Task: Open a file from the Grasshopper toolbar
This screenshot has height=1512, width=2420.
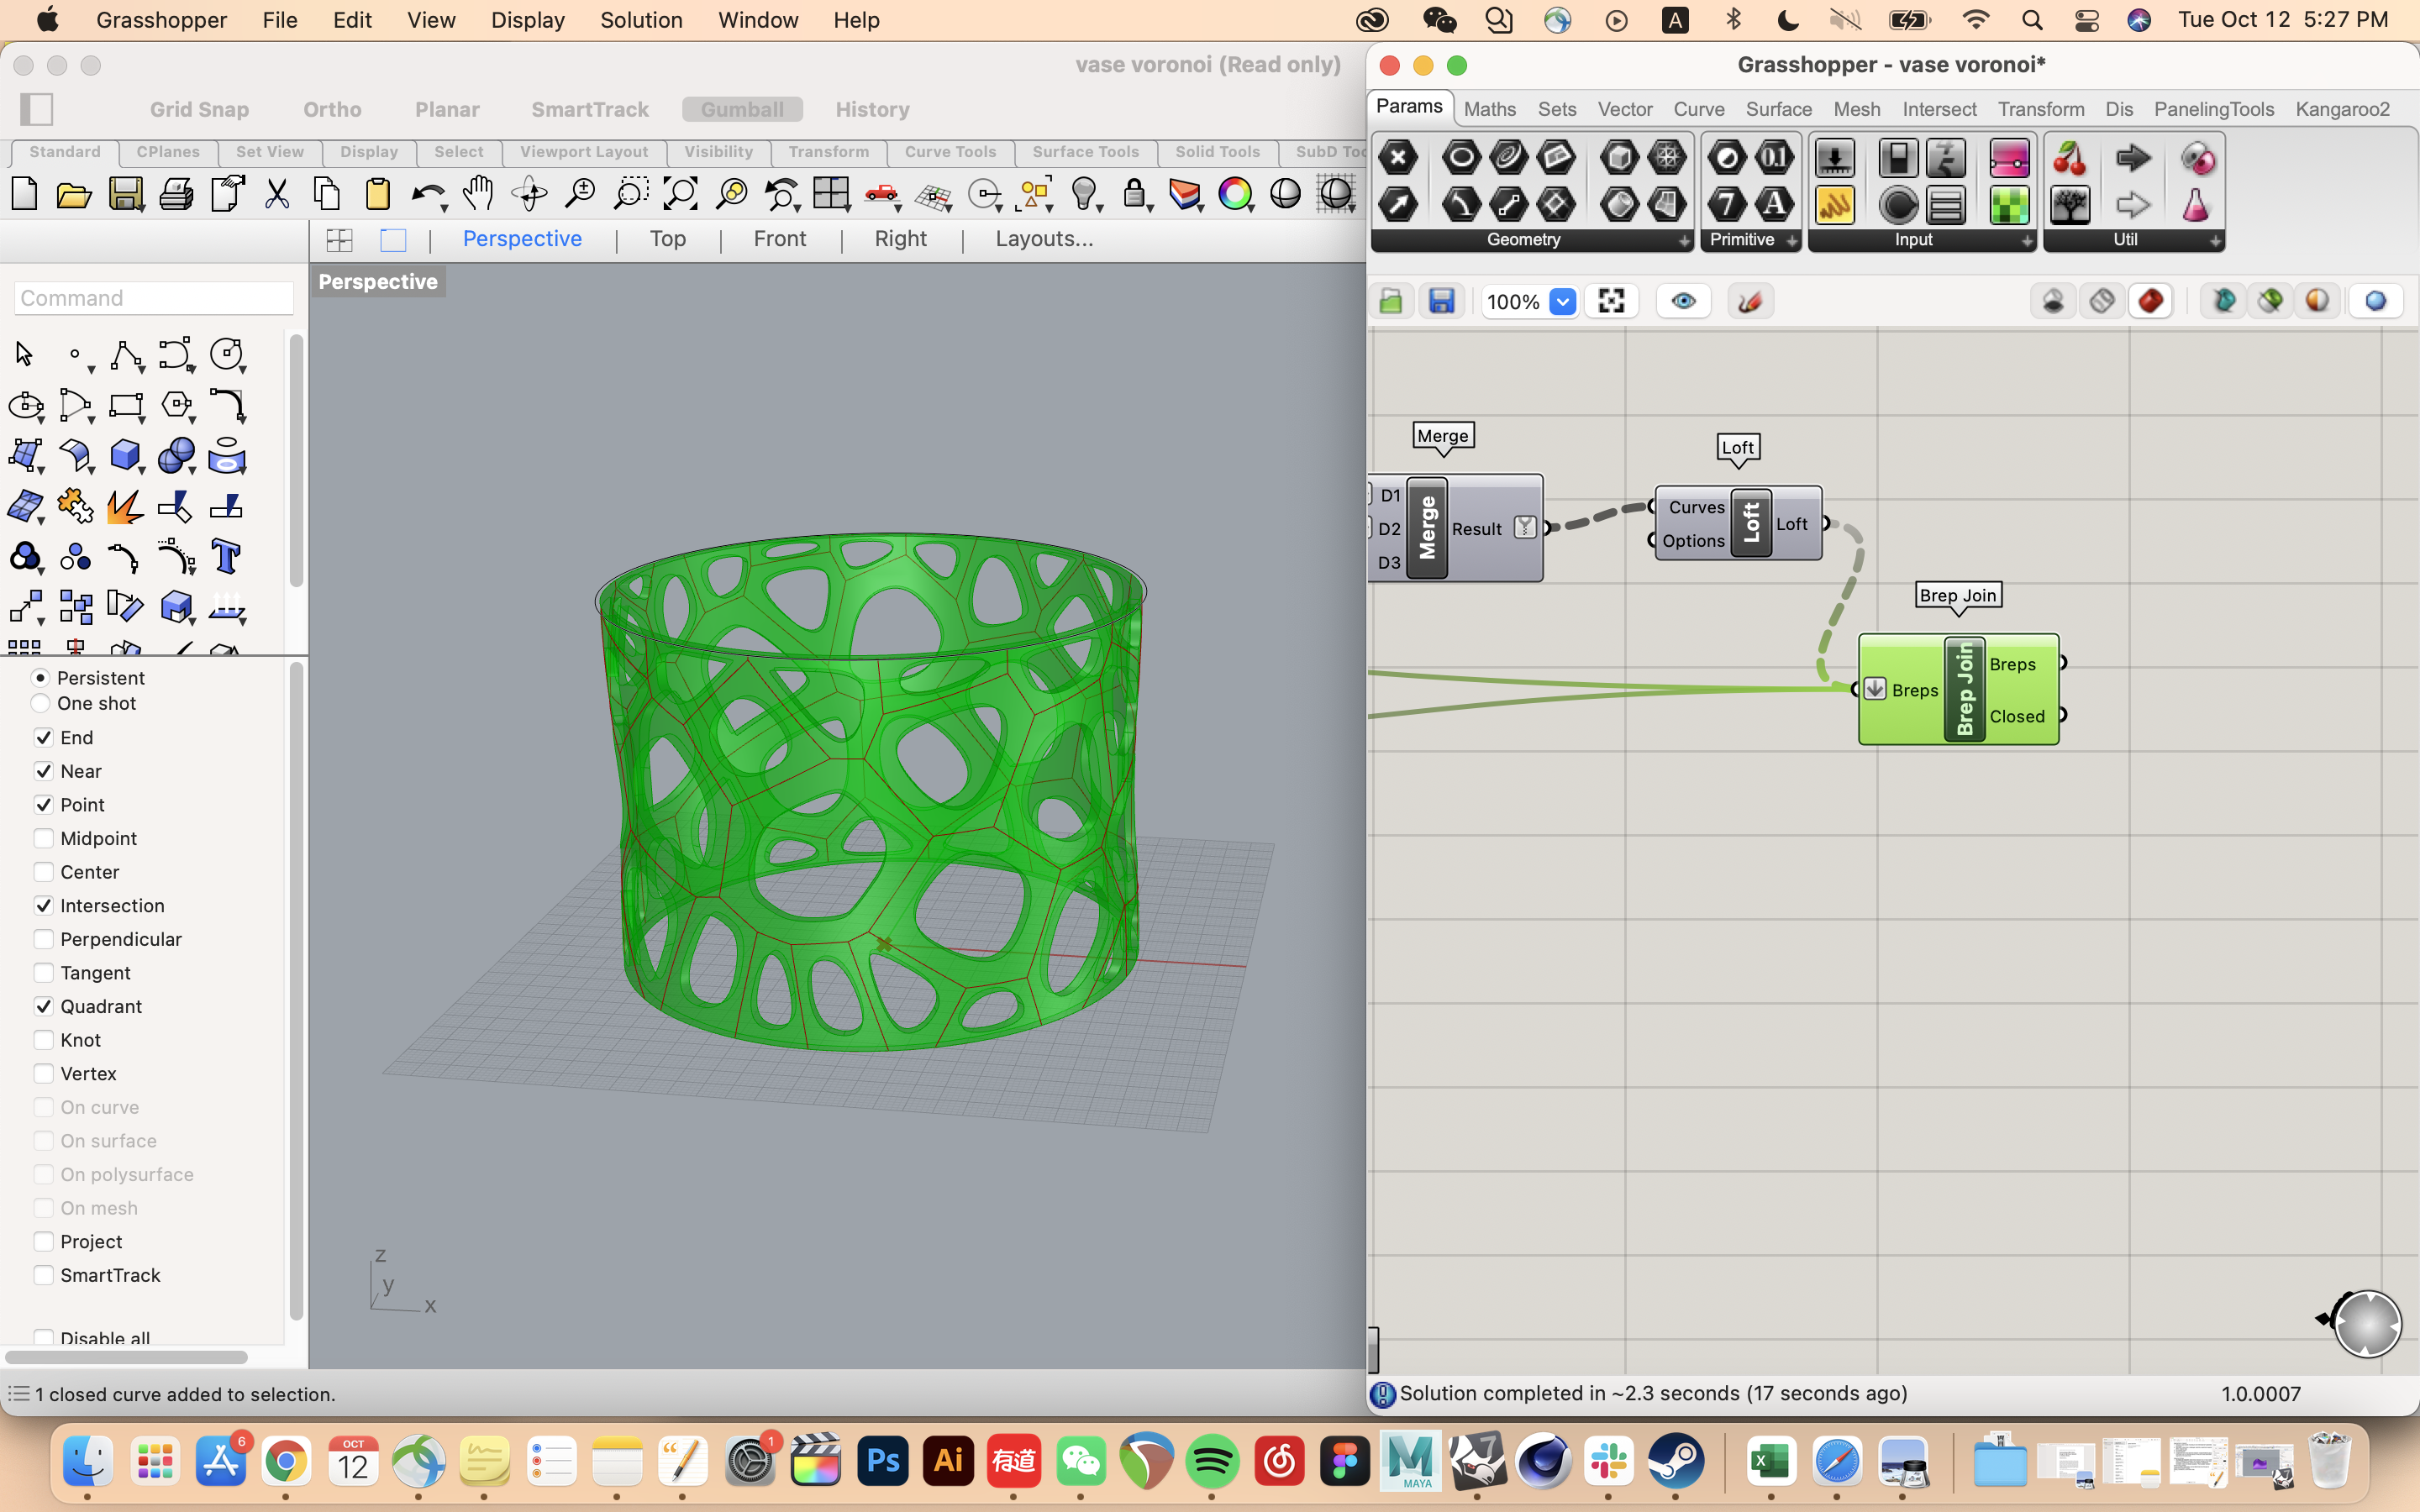Action: (x=1392, y=300)
